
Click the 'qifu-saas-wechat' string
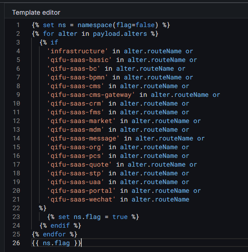pos(81,200)
